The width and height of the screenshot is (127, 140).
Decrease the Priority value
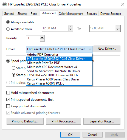(42, 40)
